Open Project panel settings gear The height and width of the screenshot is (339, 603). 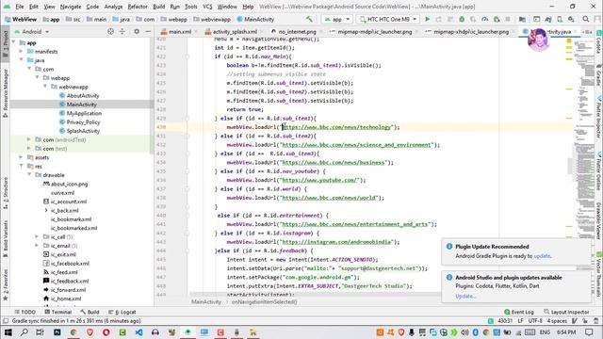(137, 31)
